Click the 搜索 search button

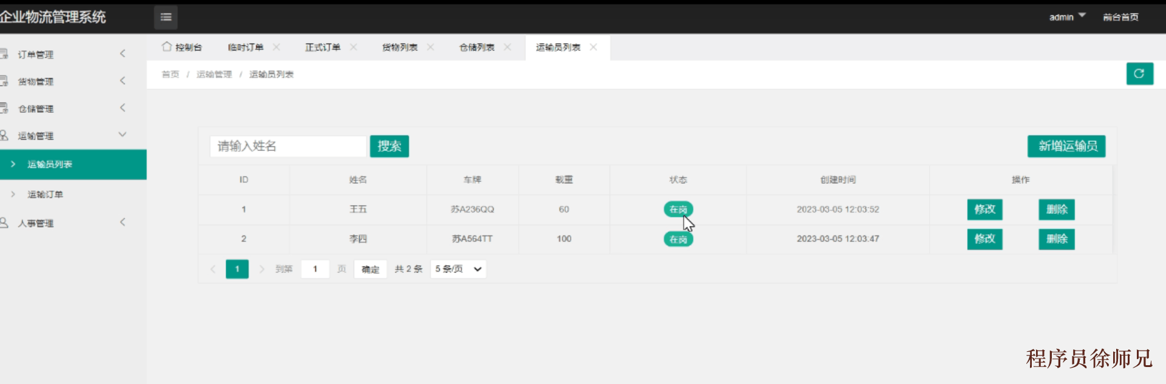coord(389,146)
